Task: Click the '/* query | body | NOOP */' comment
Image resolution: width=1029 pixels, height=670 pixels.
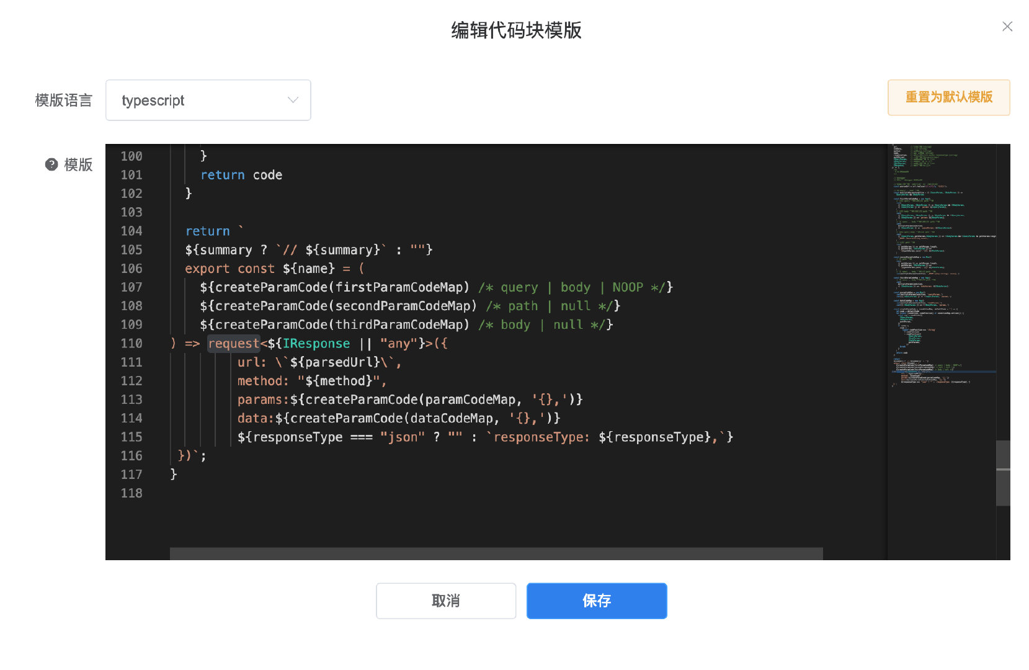Action: tap(571, 287)
